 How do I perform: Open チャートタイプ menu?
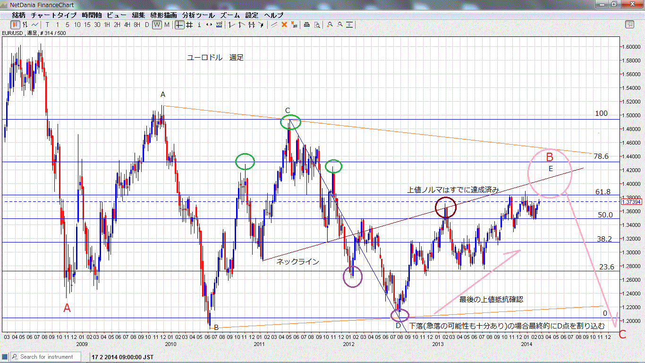[x=53, y=15]
